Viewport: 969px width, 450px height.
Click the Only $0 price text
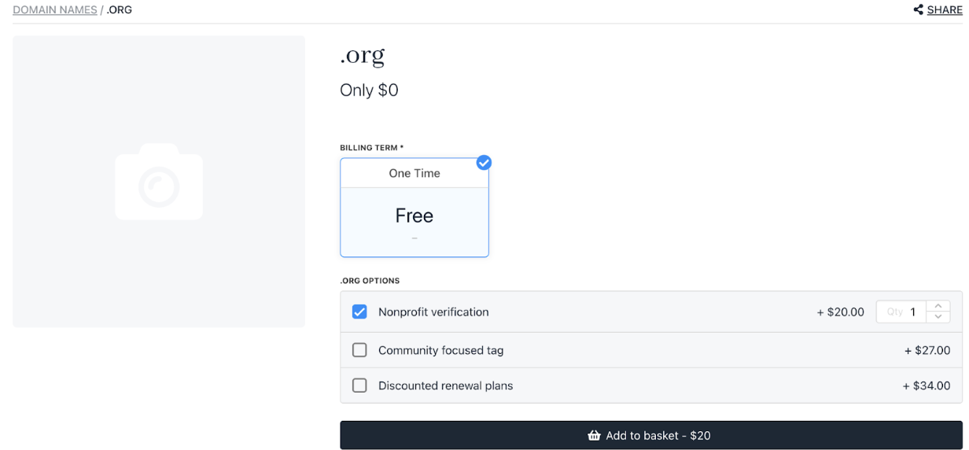coord(369,90)
